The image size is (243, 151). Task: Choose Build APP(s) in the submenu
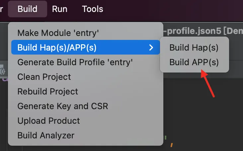pyautogui.click(x=194, y=62)
